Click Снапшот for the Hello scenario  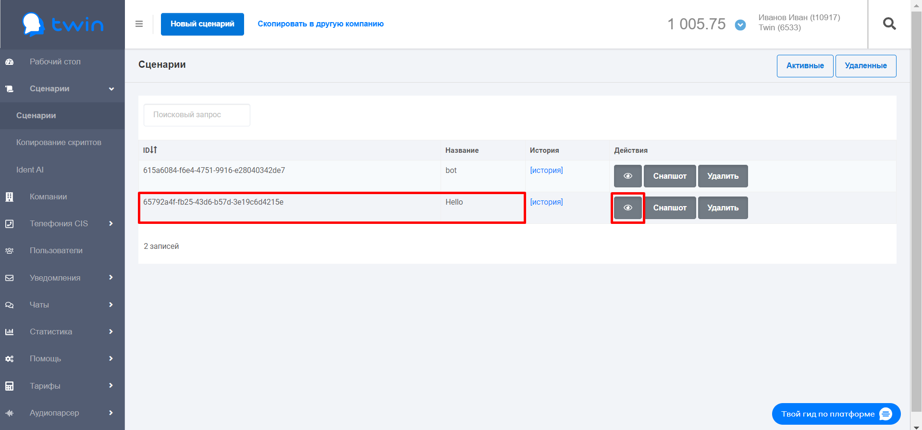pos(670,208)
